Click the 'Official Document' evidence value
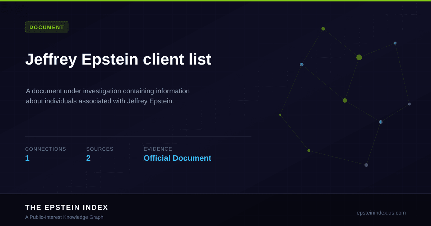 point(177,158)
